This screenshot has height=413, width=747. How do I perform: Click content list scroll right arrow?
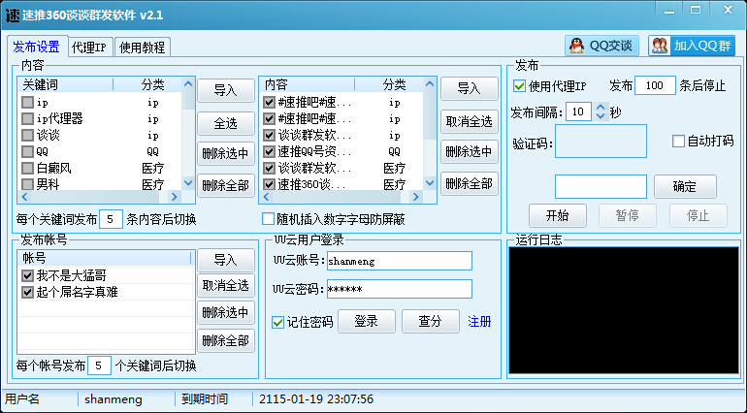416,196
